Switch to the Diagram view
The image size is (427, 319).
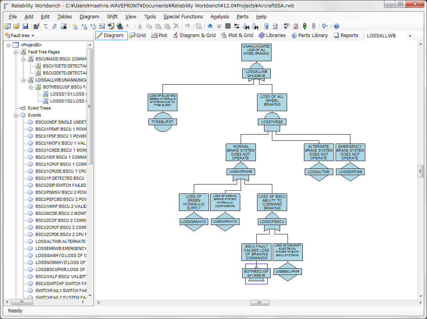tap(111, 35)
